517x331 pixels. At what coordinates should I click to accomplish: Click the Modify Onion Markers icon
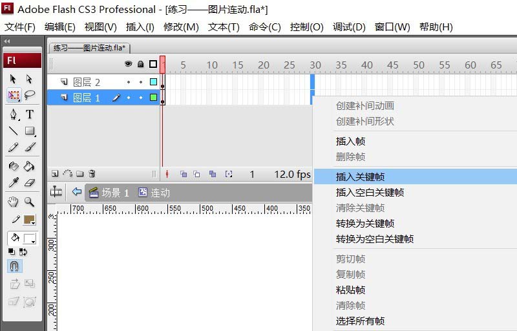(x=229, y=174)
